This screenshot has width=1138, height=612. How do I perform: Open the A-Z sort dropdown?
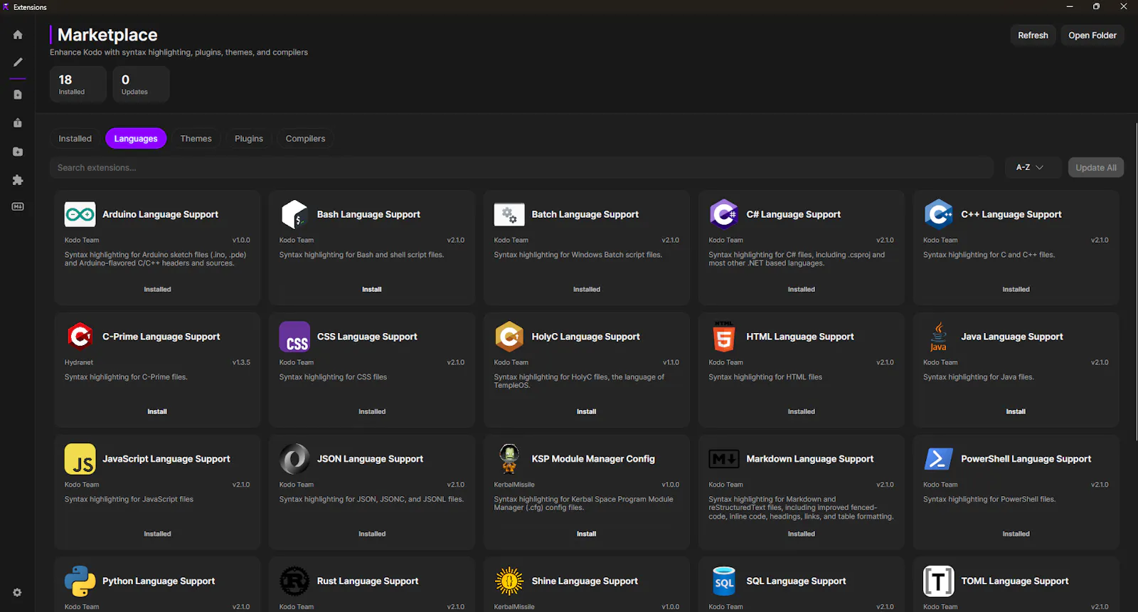pyautogui.click(x=1033, y=167)
